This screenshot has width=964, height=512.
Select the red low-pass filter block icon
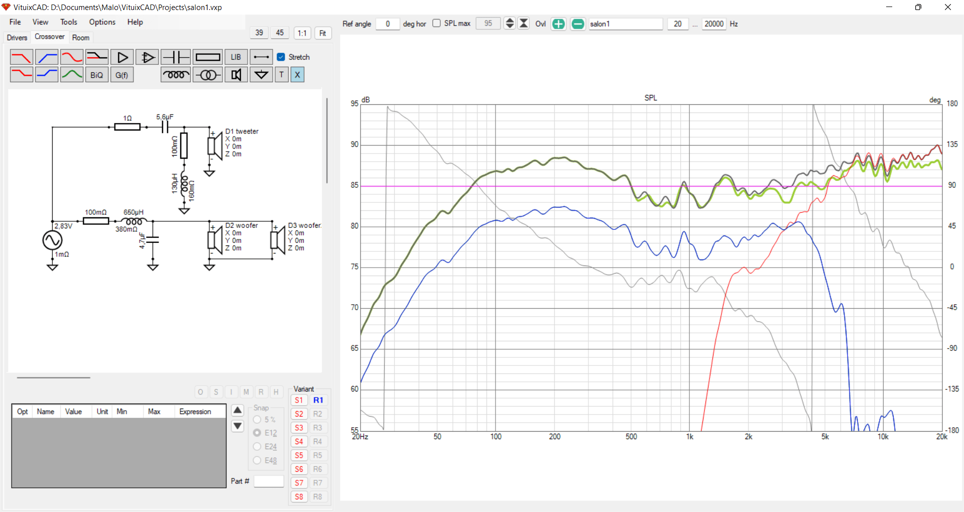click(x=22, y=57)
